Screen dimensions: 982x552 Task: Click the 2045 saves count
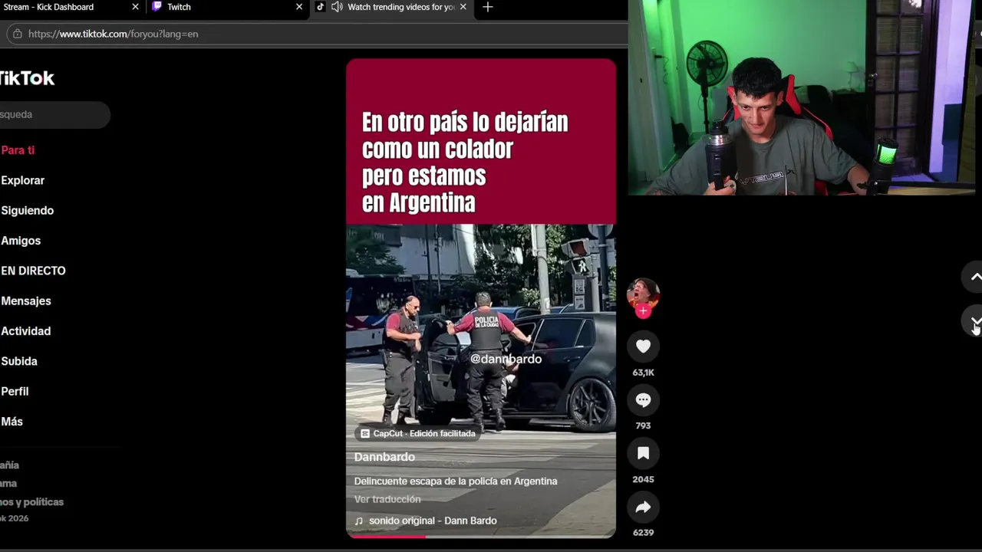(x=643, y=479)
